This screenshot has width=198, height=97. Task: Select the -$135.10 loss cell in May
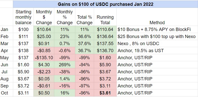(x=44, y=58)
